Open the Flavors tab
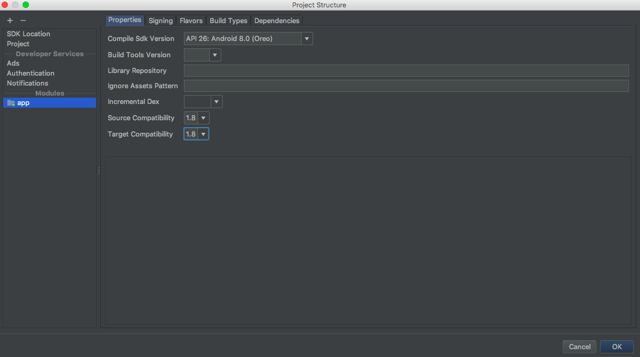The height and width of the screenshot is (357, 640). point(191,20)
